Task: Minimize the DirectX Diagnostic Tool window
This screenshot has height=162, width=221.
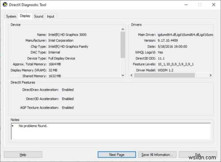Action: (x=186, y=5)
